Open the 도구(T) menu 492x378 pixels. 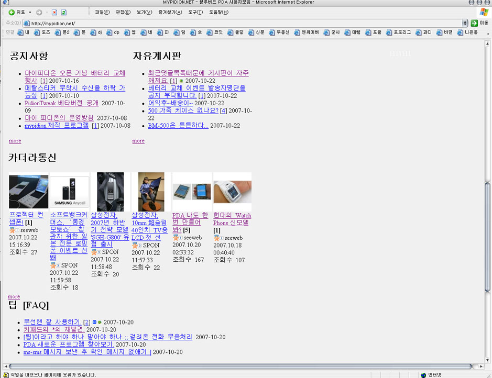(x=196, y=12)
